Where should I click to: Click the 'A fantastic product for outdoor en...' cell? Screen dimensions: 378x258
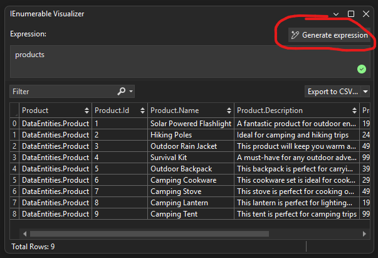click(x=297, y=124)
